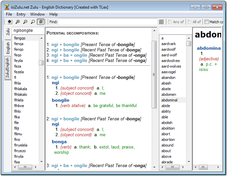
Task: Click the isiZulu.net Z application icon
Action: pyautogui.click(x=7, y=7)
